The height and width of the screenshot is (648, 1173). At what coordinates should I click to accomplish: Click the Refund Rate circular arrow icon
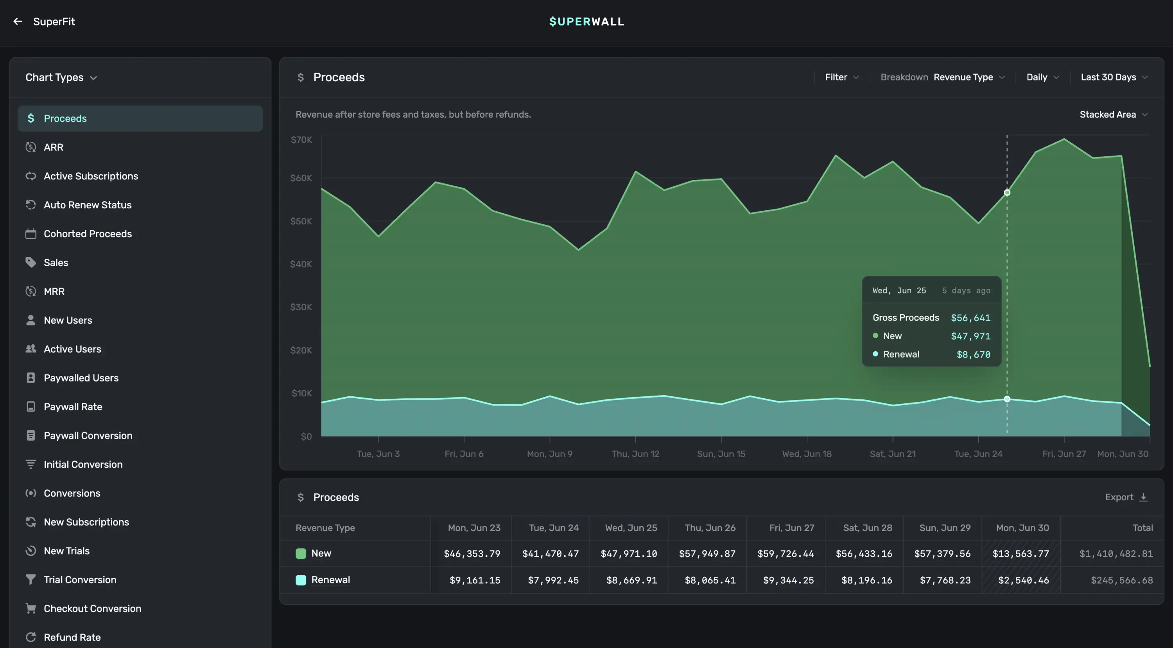(x=30, y=637)
